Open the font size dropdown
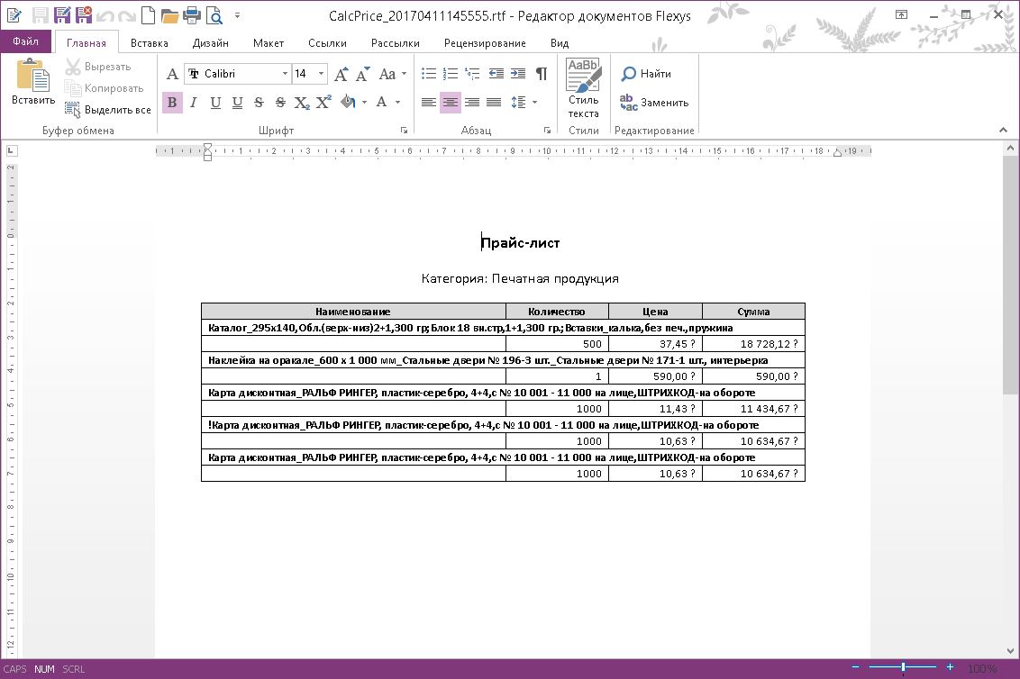This screenshot has width=1020, height=679. tap(323, 74)
